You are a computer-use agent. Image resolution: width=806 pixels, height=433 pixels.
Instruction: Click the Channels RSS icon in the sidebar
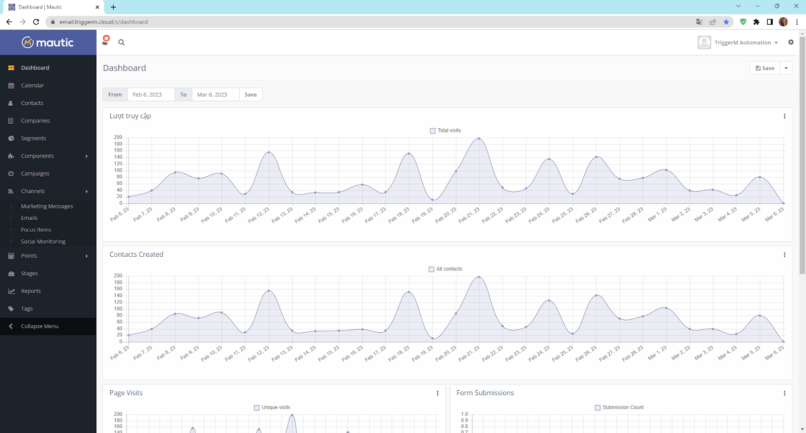[x=11, y=191]
